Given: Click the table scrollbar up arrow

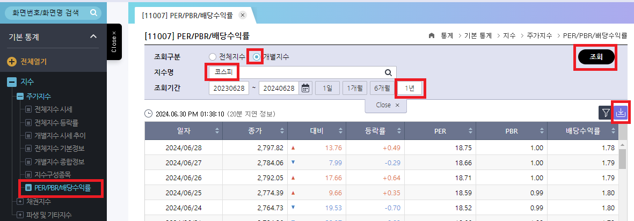Looking at the screenshot, I should pyautogui.click(x=623, y=144).
